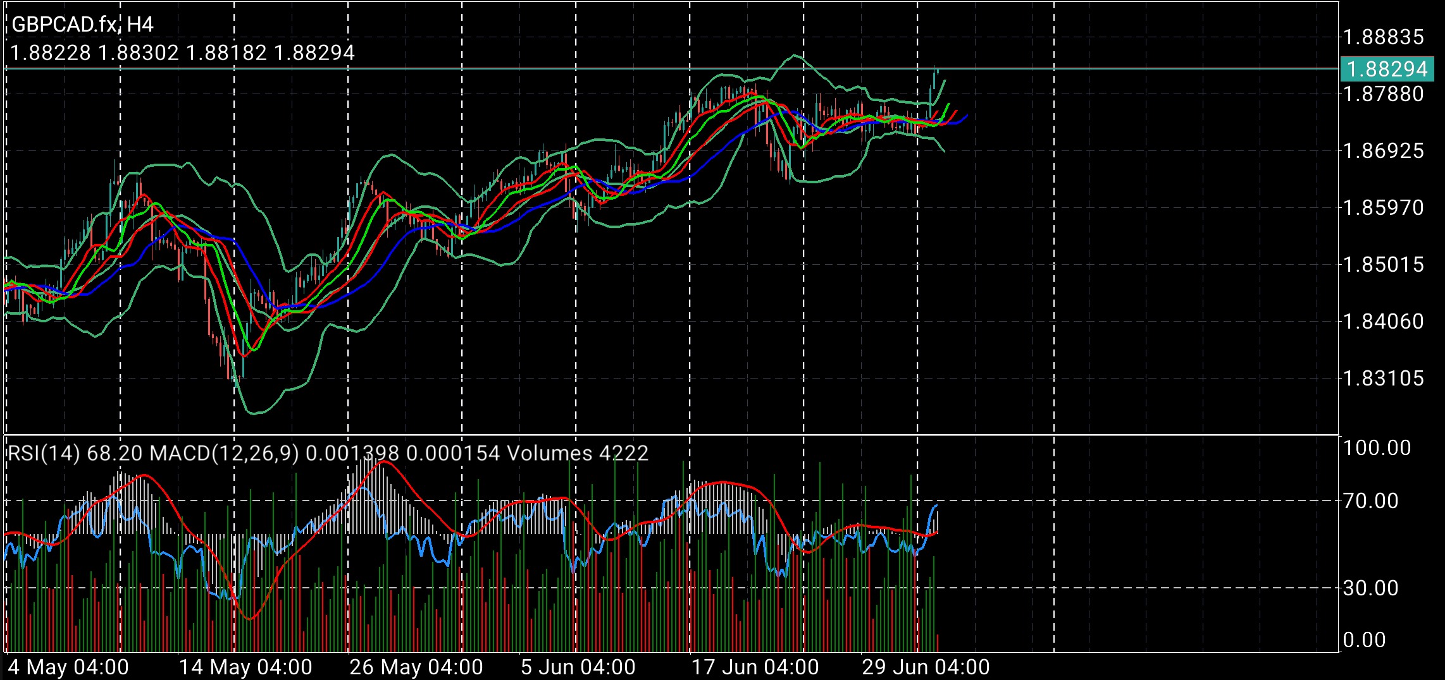
Task: Click price scale label 1.85970
Action: tap(1384, 208)
